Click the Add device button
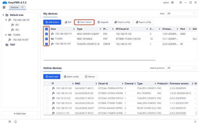This screenshot has width=199, height=124. coord(52,22)
